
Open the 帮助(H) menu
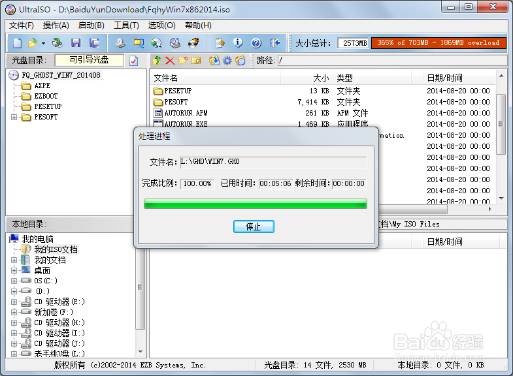pos(198,25)
